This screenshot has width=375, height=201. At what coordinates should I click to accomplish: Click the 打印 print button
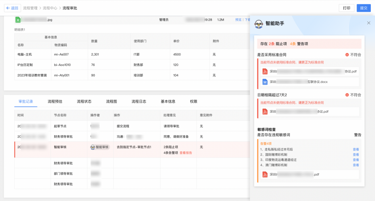347,8
